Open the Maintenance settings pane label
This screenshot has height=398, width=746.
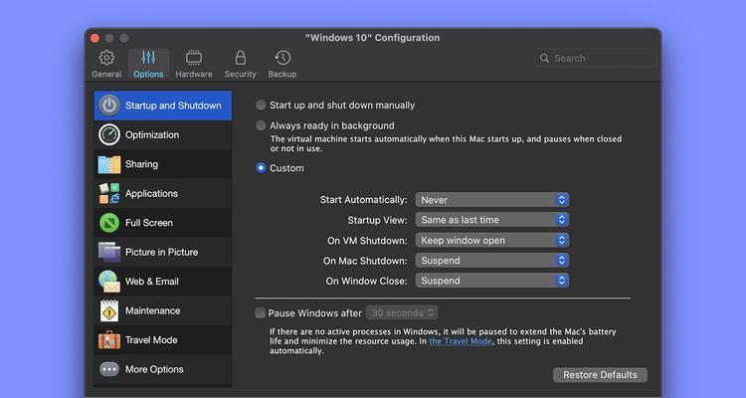click(x=153, y=310)
